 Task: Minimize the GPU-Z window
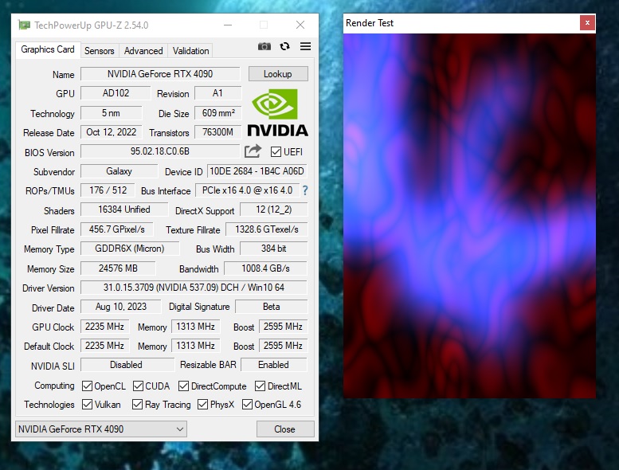[x=228, y=25]
